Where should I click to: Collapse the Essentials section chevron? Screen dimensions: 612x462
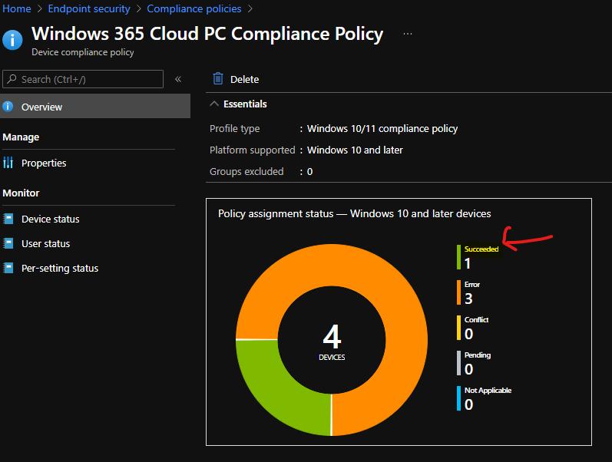coord(214,104)
